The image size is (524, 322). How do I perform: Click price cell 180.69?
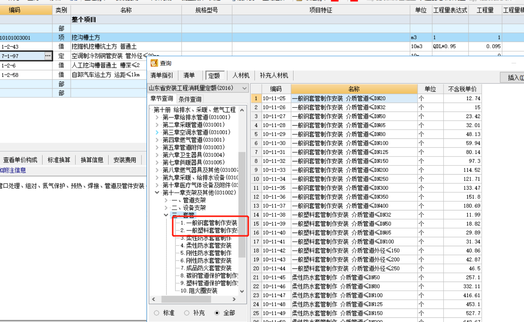(462, 206)
